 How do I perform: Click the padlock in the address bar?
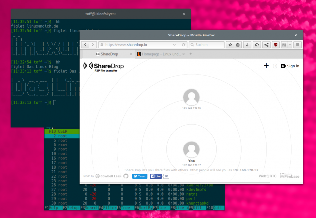(x=102, y=45)
